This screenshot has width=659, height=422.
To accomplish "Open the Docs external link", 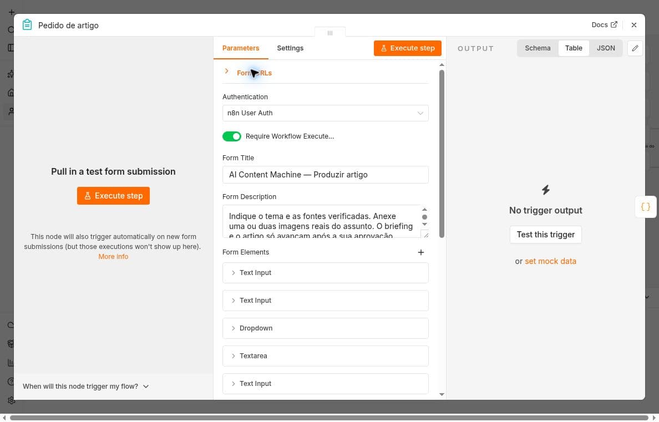I will coord(604,25).
